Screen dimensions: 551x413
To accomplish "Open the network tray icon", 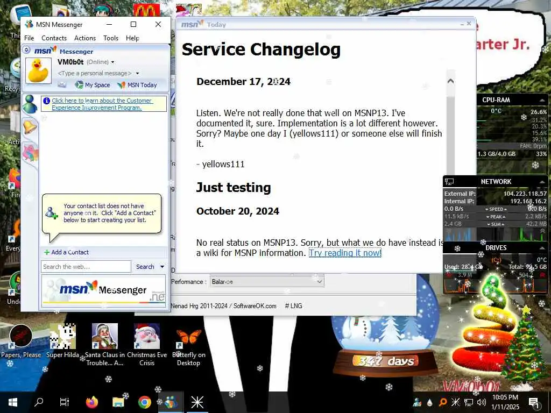I will pos(469,402).
